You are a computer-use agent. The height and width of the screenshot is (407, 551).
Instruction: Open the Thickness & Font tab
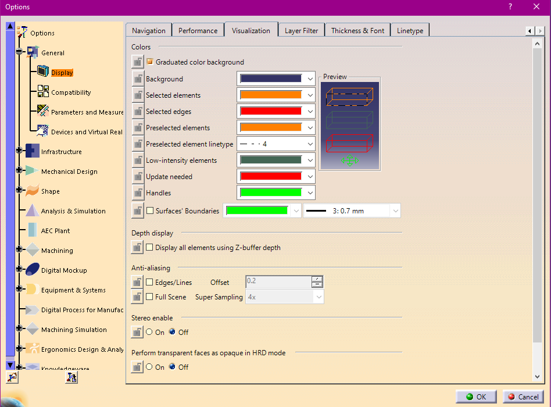pyautogui.click(x=357, y=31)
